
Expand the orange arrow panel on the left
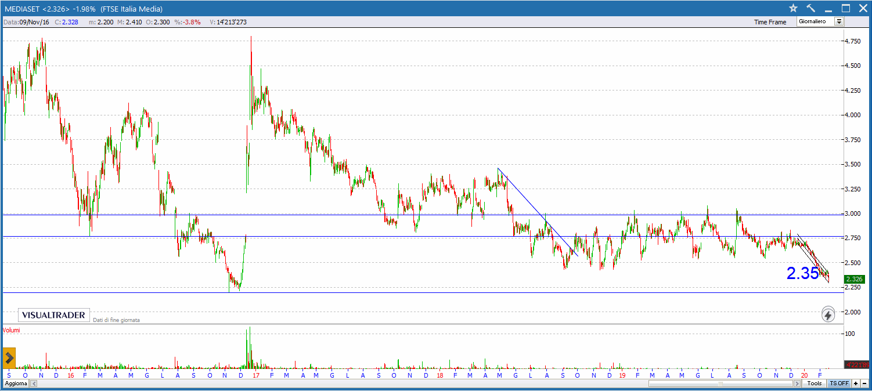[x=9, y=357]
